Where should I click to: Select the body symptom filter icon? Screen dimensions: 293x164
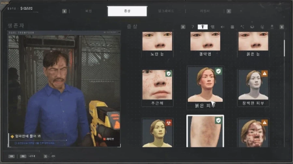(x=202, y=27)
